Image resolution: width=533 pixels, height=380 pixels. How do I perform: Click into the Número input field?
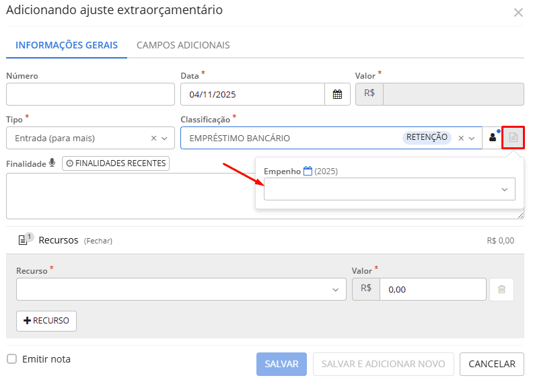[x=90, y=95]
